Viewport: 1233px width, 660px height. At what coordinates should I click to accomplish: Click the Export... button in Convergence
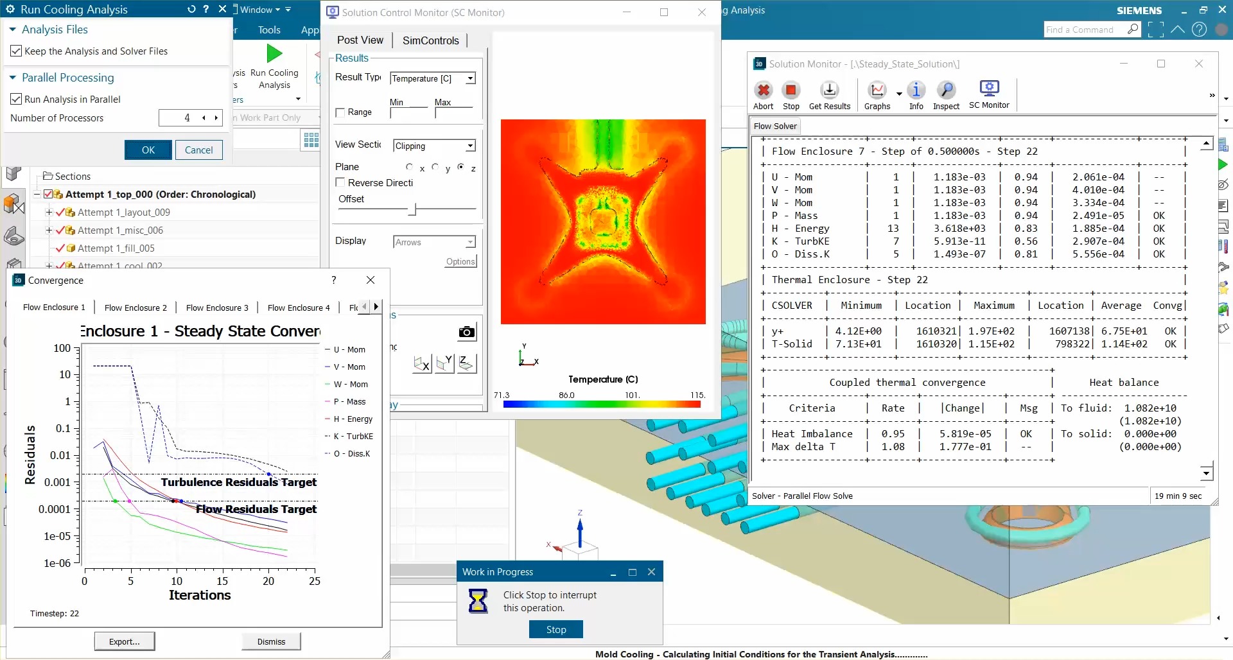(x=125, y=641)
